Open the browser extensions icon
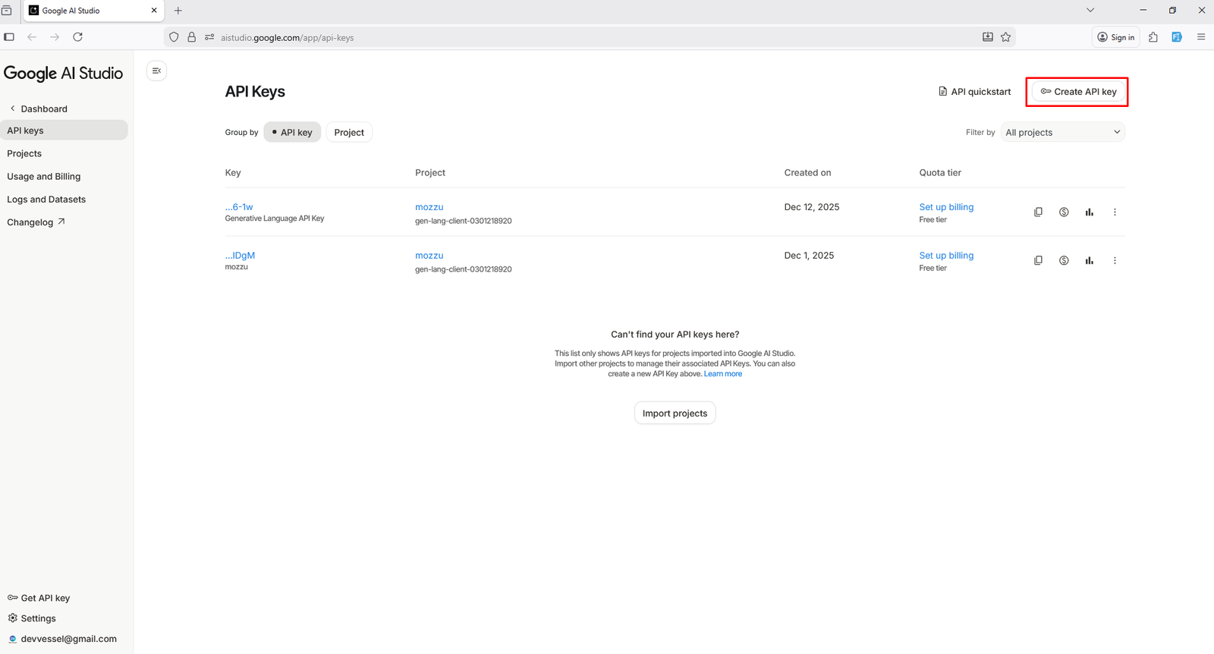The height and width of the screenshot is (654, 1214). [x=1153, y=37]
